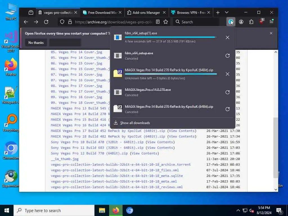Open Sony Vegas Pro 11 Build 683 zip link
This screenshot has height=216, width=288.
coord(97,148)
